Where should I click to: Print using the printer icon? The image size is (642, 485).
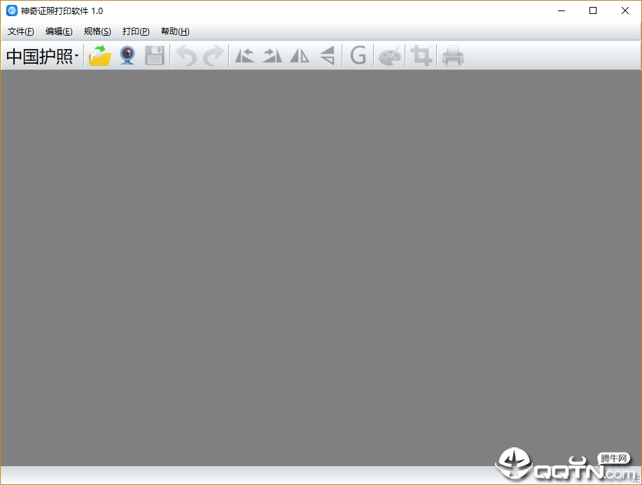coord(453,56)
